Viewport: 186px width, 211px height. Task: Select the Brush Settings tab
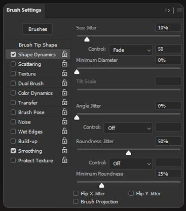24,10
